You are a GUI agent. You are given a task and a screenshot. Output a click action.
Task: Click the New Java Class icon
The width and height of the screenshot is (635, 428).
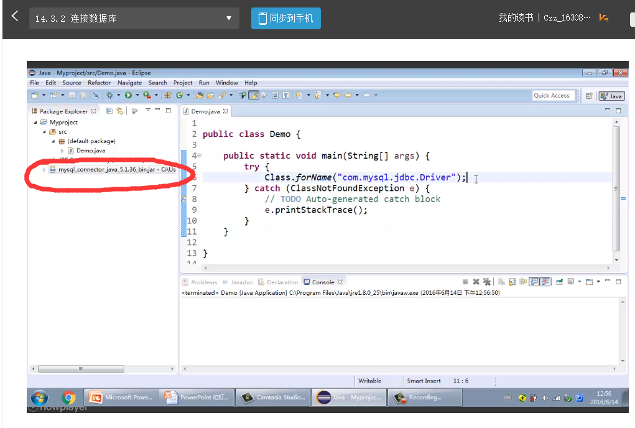coord(179,95)
